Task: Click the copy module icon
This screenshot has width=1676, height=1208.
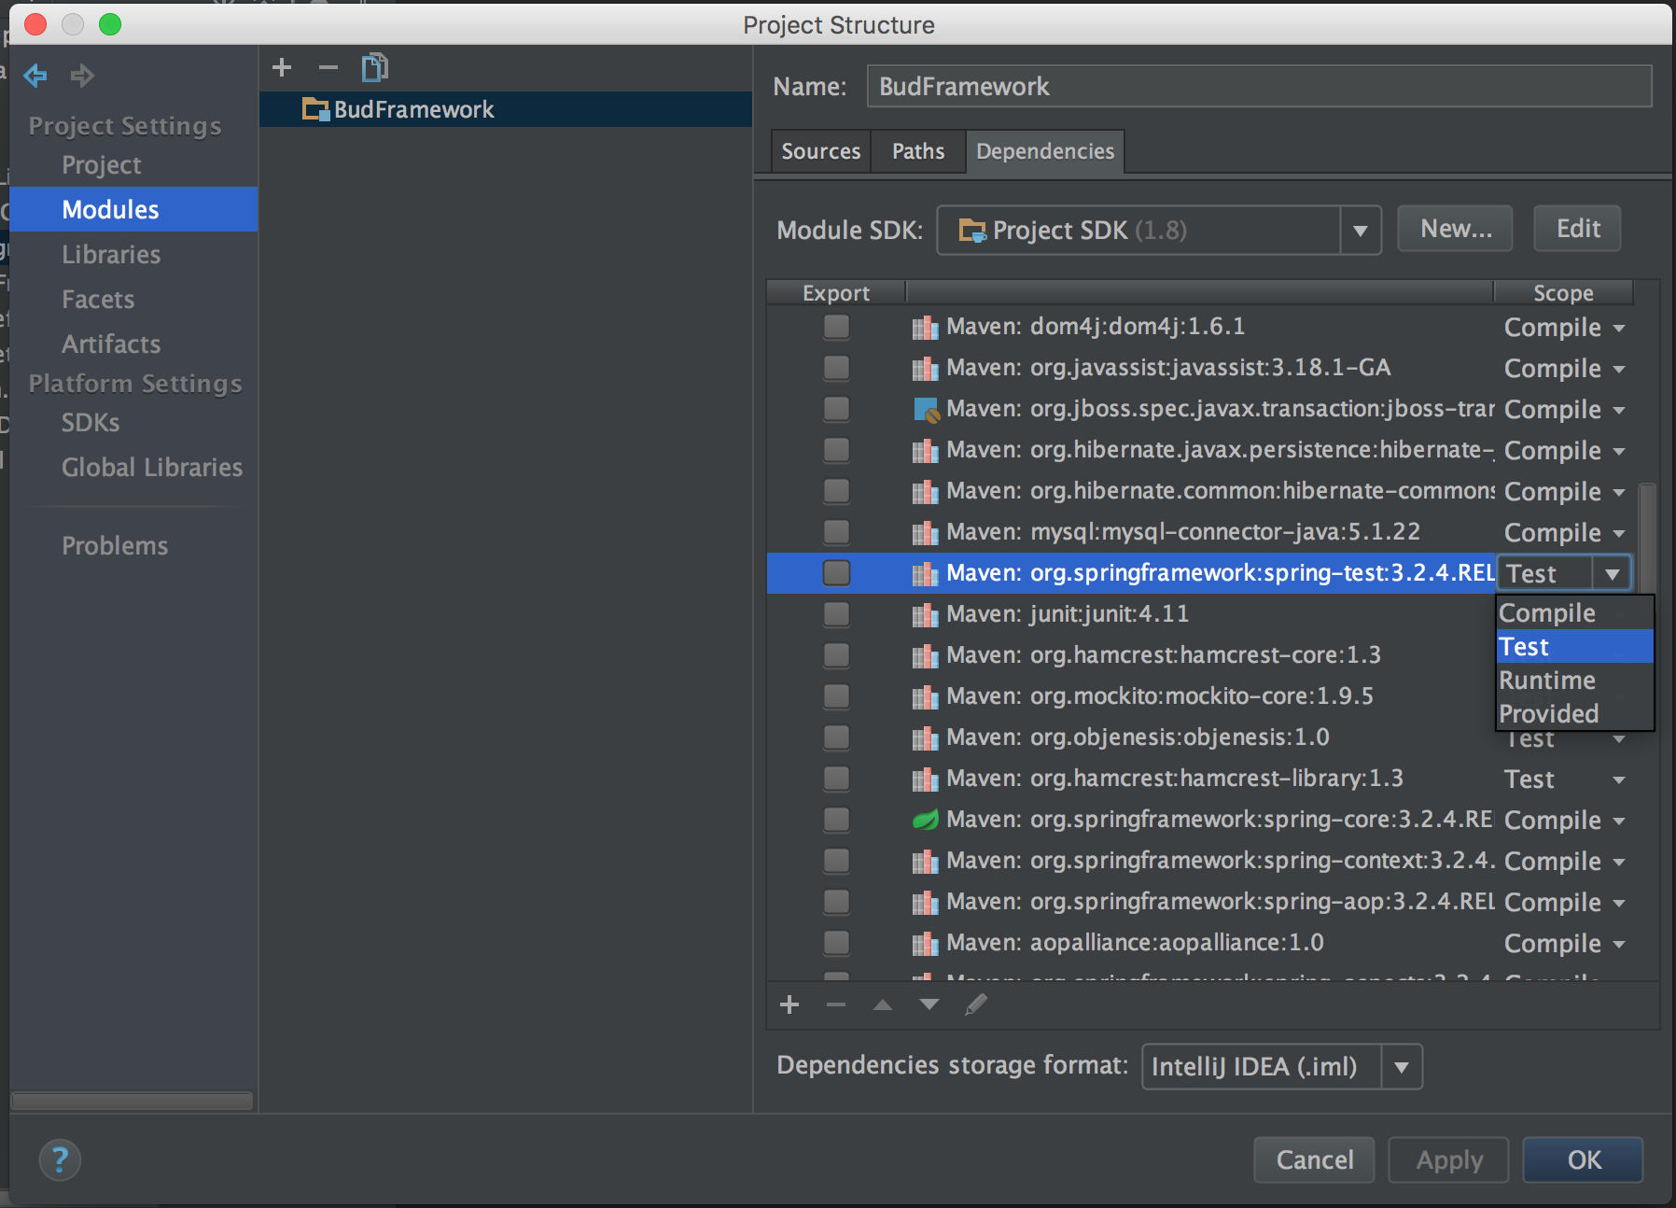Action: tap(375, 67)
